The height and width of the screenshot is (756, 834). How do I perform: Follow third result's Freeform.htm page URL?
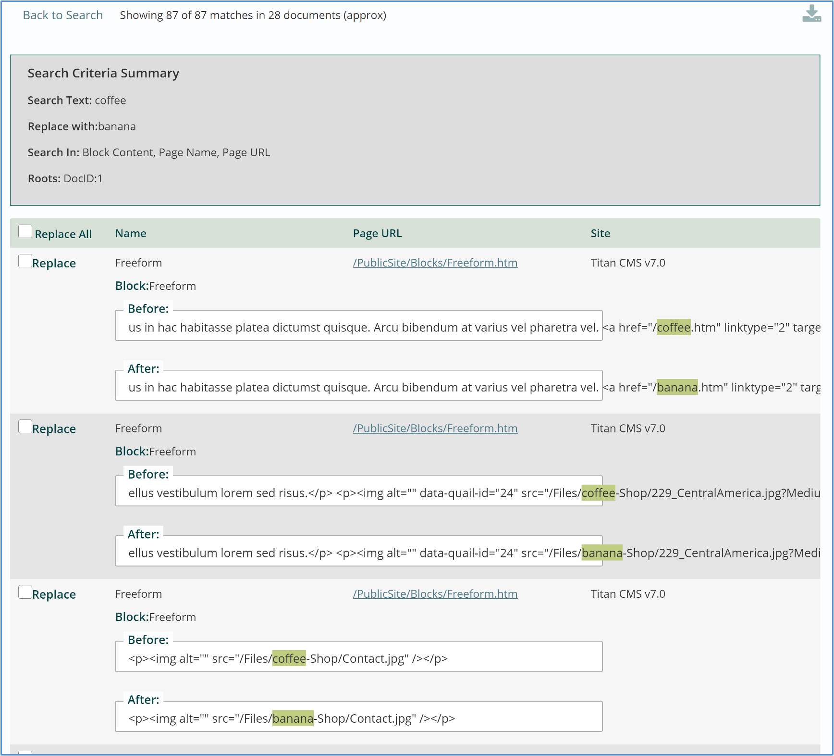click(435, 594)
